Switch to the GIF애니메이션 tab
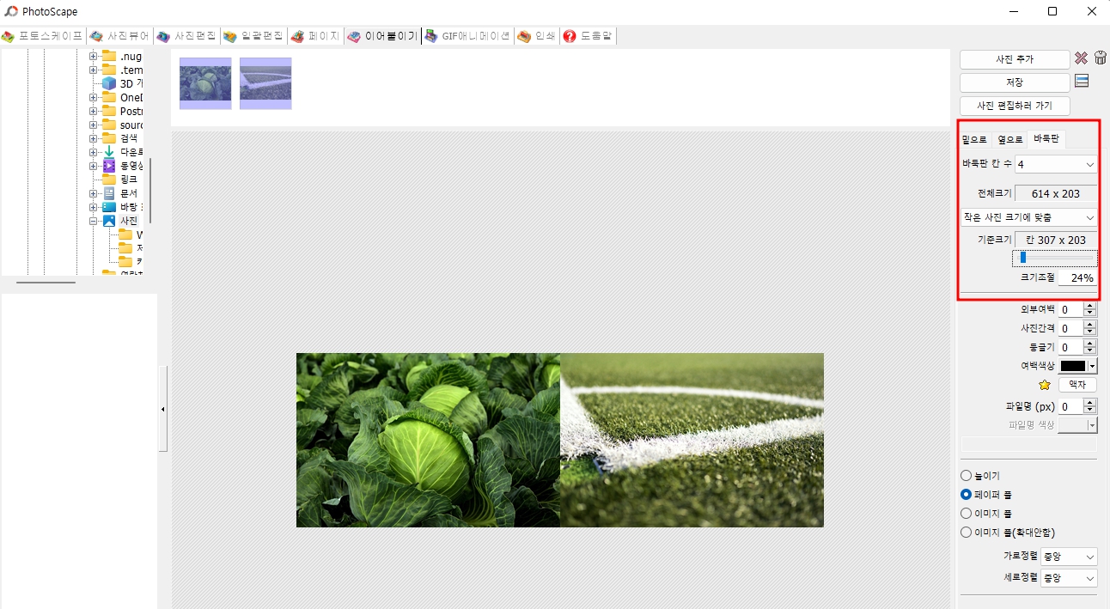 pos(467,36)
